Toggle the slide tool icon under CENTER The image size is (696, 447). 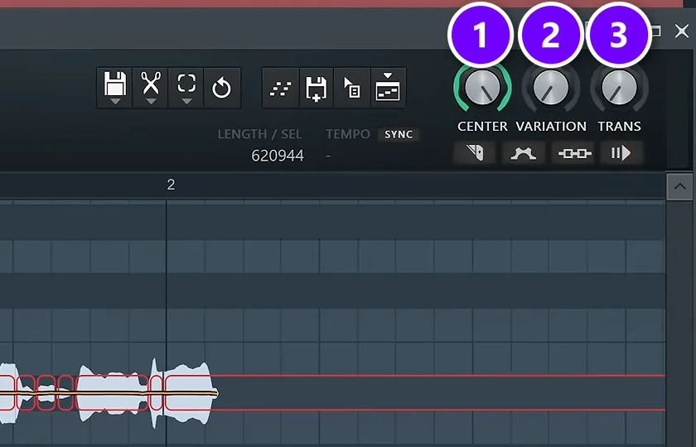pos(475,153)
